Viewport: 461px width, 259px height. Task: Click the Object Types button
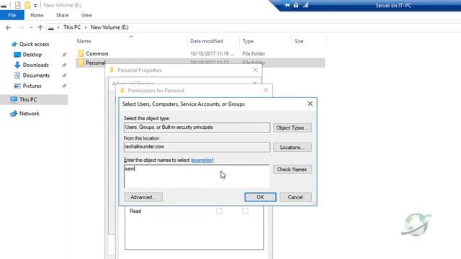(x=292, y=128)
